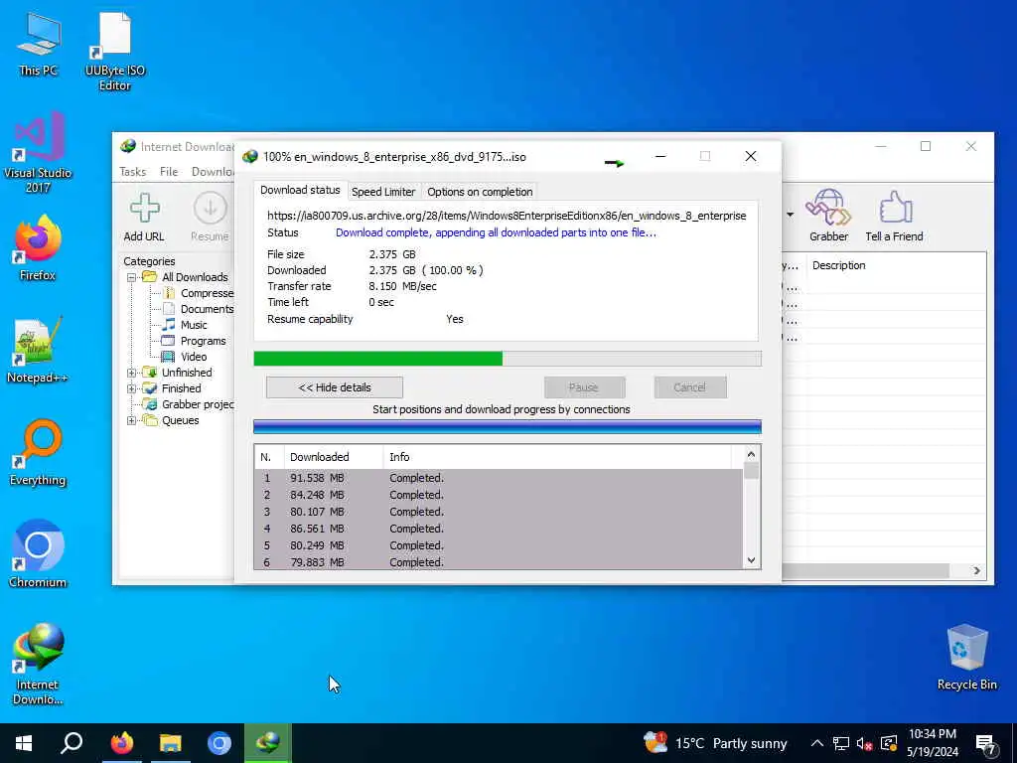Open Chromium from taskbar
This screenshot has width=1017, height=763.
(x=219, y=743)
